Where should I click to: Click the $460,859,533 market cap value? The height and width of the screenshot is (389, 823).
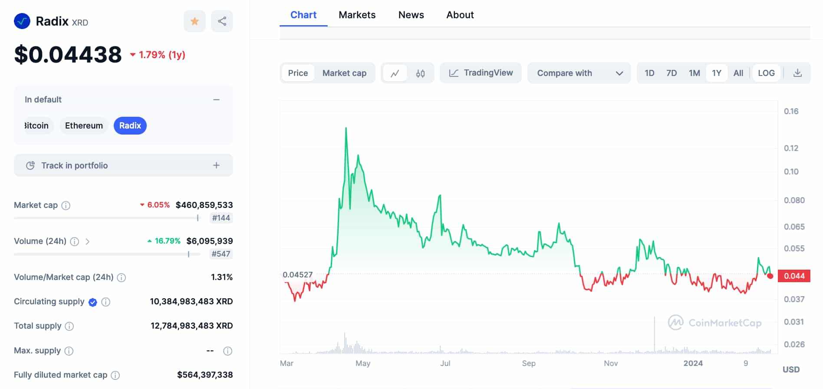[x=204, y=205]
